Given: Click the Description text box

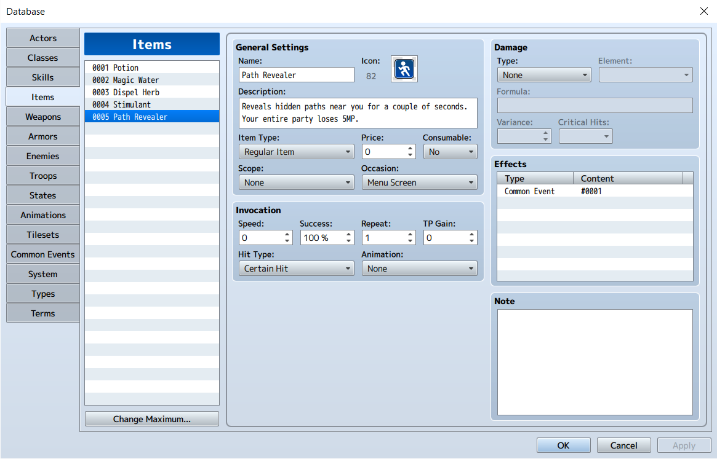Looking at the screenshot, I should [358, 113].
